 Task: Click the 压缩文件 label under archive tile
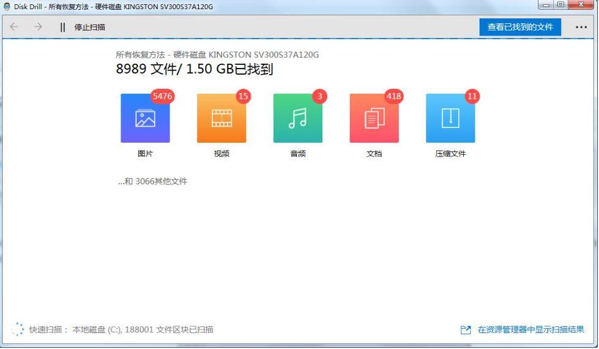(451, 154)
